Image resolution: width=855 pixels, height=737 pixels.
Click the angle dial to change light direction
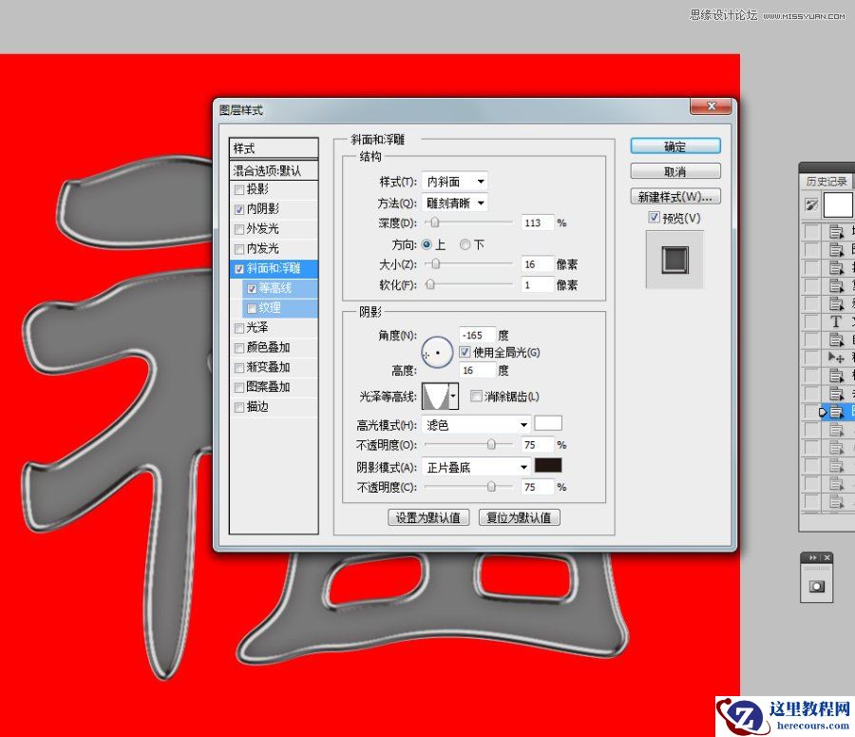pyautogui.click(x=437, y=352)
